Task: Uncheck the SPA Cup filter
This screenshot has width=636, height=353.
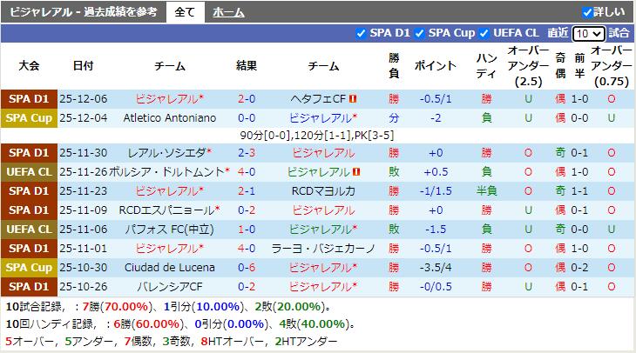Action: [419, 33]
